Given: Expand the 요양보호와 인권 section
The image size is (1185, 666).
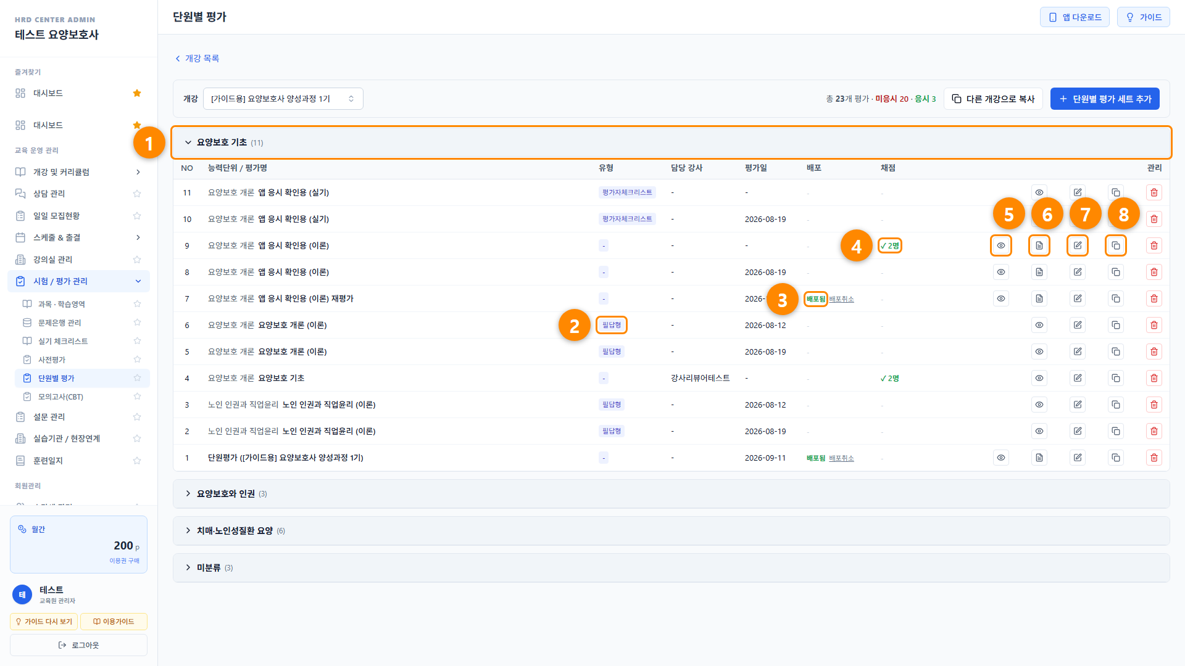Looking at the screenshot, I should tap(671, 494).
